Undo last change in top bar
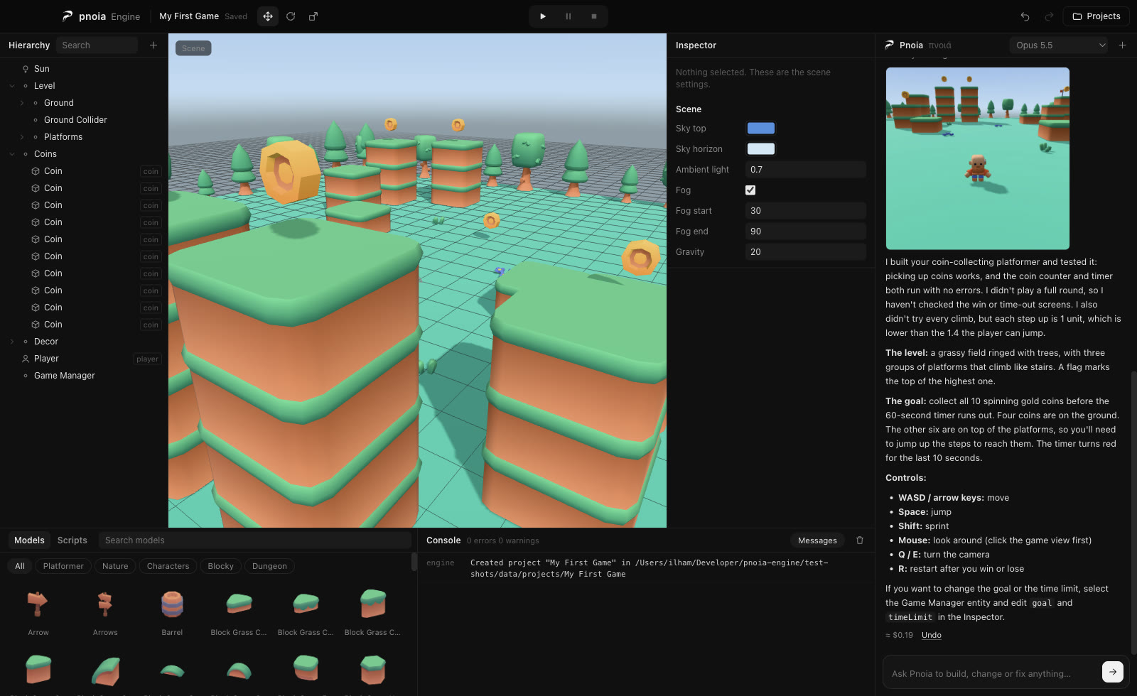 click(x=1025, y=16)
